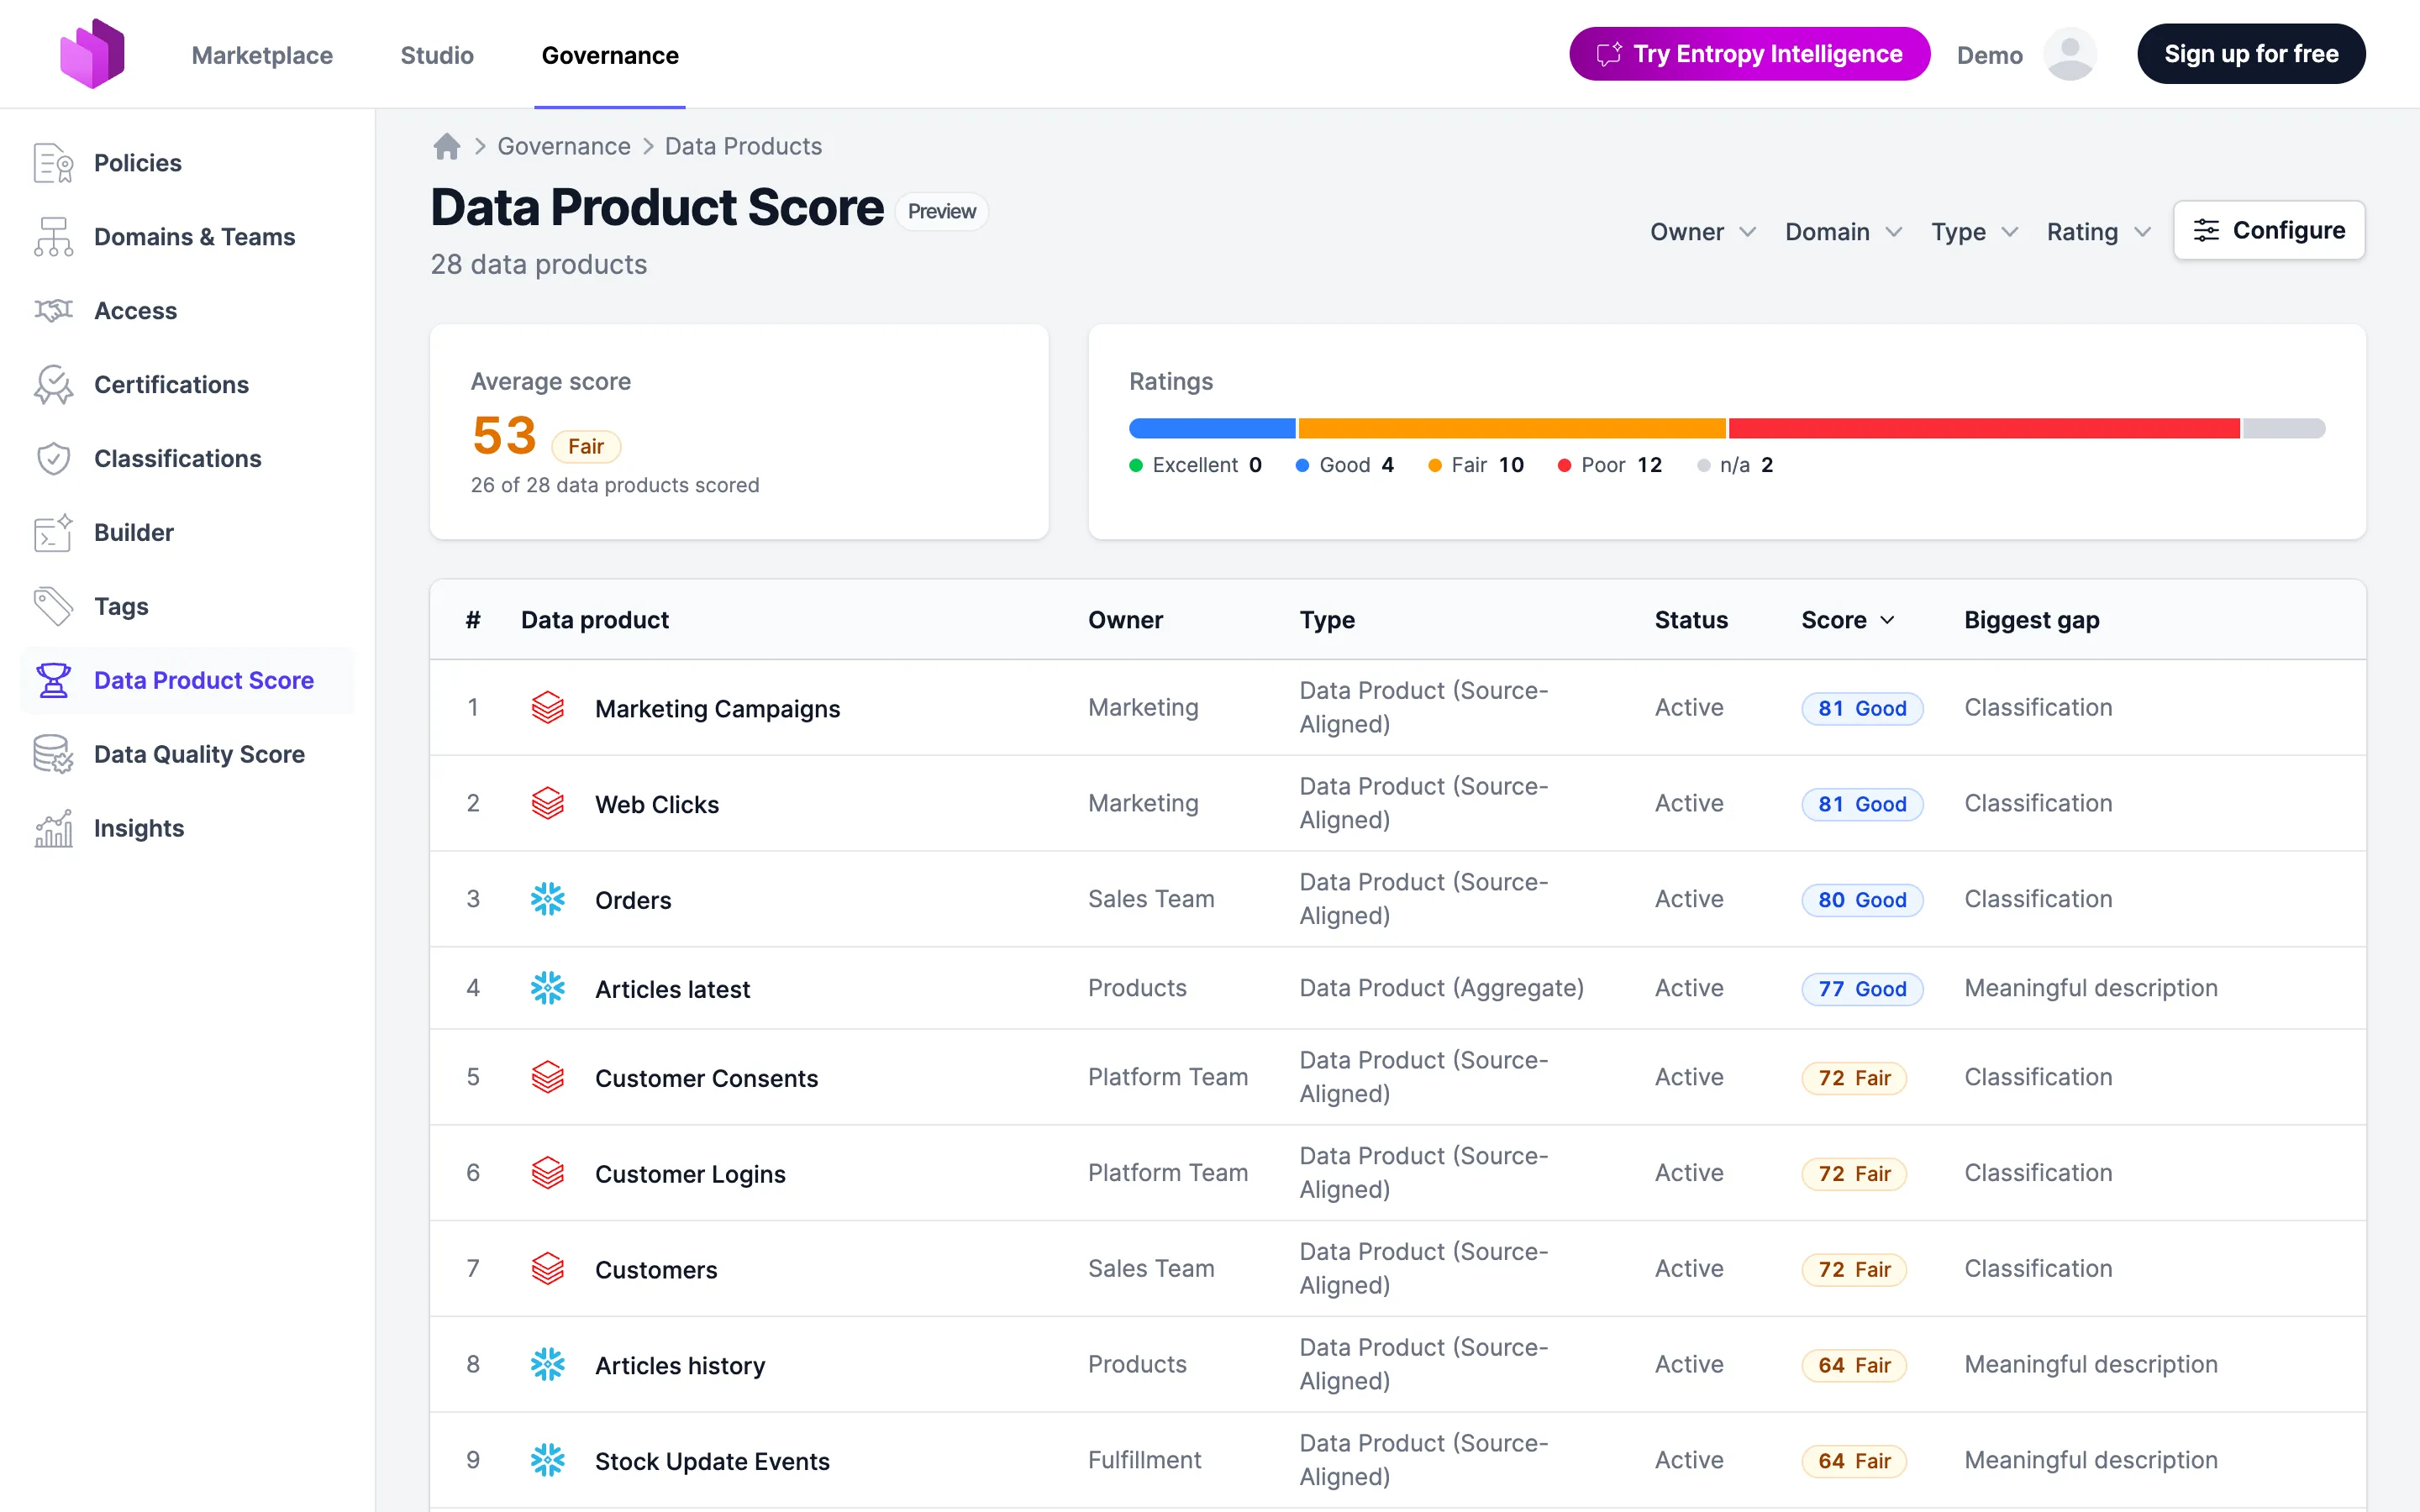Click the Insights chart icon
The height and width of the screenshot is (1512, 2420).
53,829
